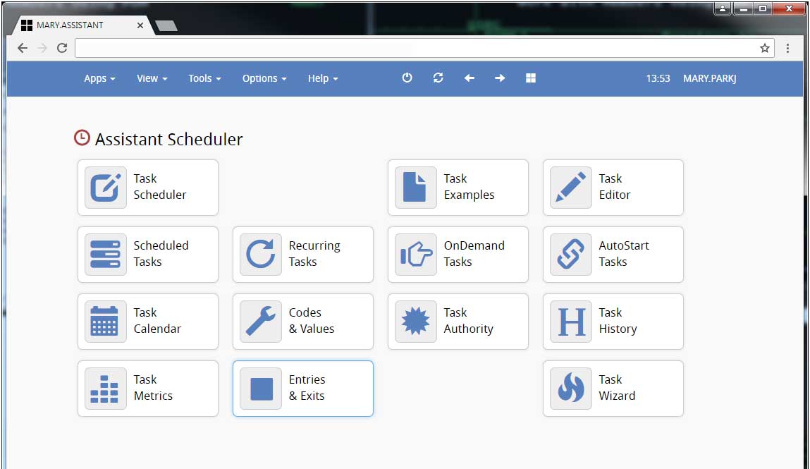810x469 pixels.
Task: Open the Task Scheduler tile icon
Action: pos(106,188)
